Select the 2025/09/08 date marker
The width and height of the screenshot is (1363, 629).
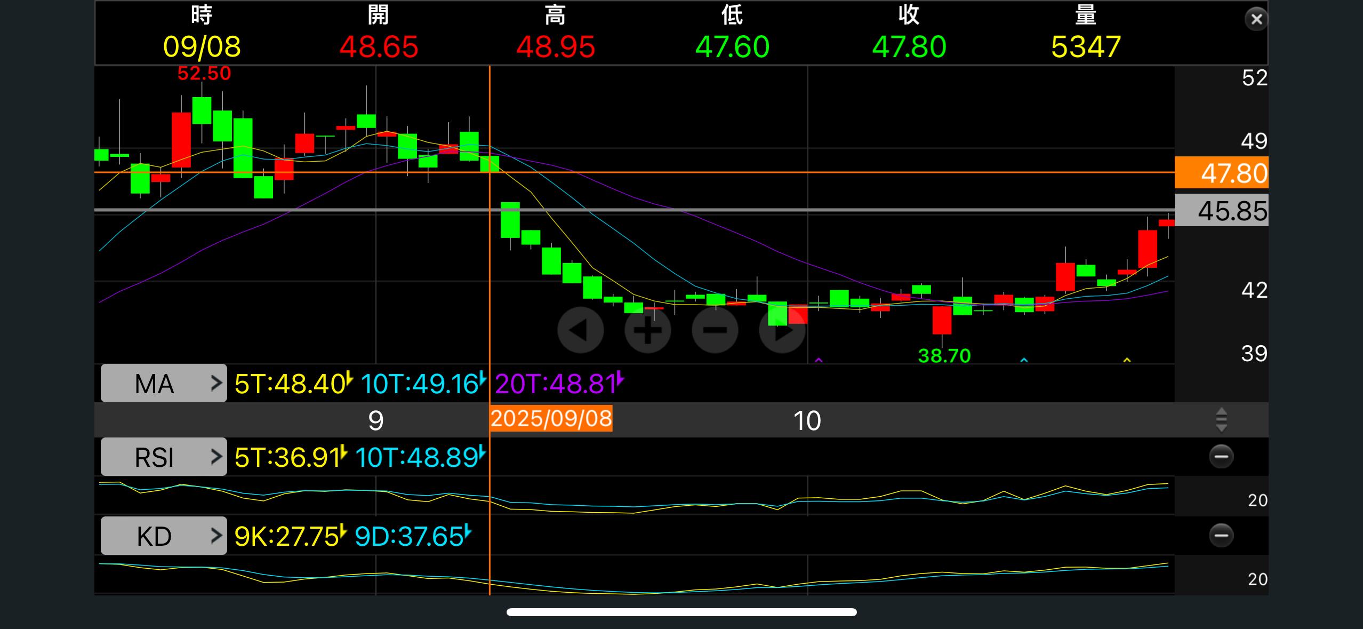(551, 419)
